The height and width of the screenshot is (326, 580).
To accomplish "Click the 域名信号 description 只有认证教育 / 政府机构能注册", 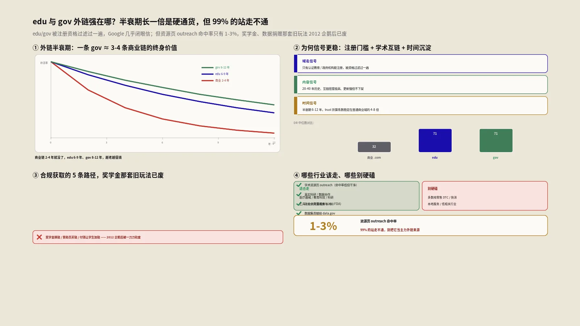I will point(336,68).
